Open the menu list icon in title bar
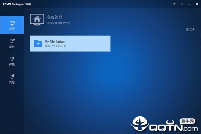Image resolution: width=201 pixels, height=134 pixels. click(x=182, y=4)
